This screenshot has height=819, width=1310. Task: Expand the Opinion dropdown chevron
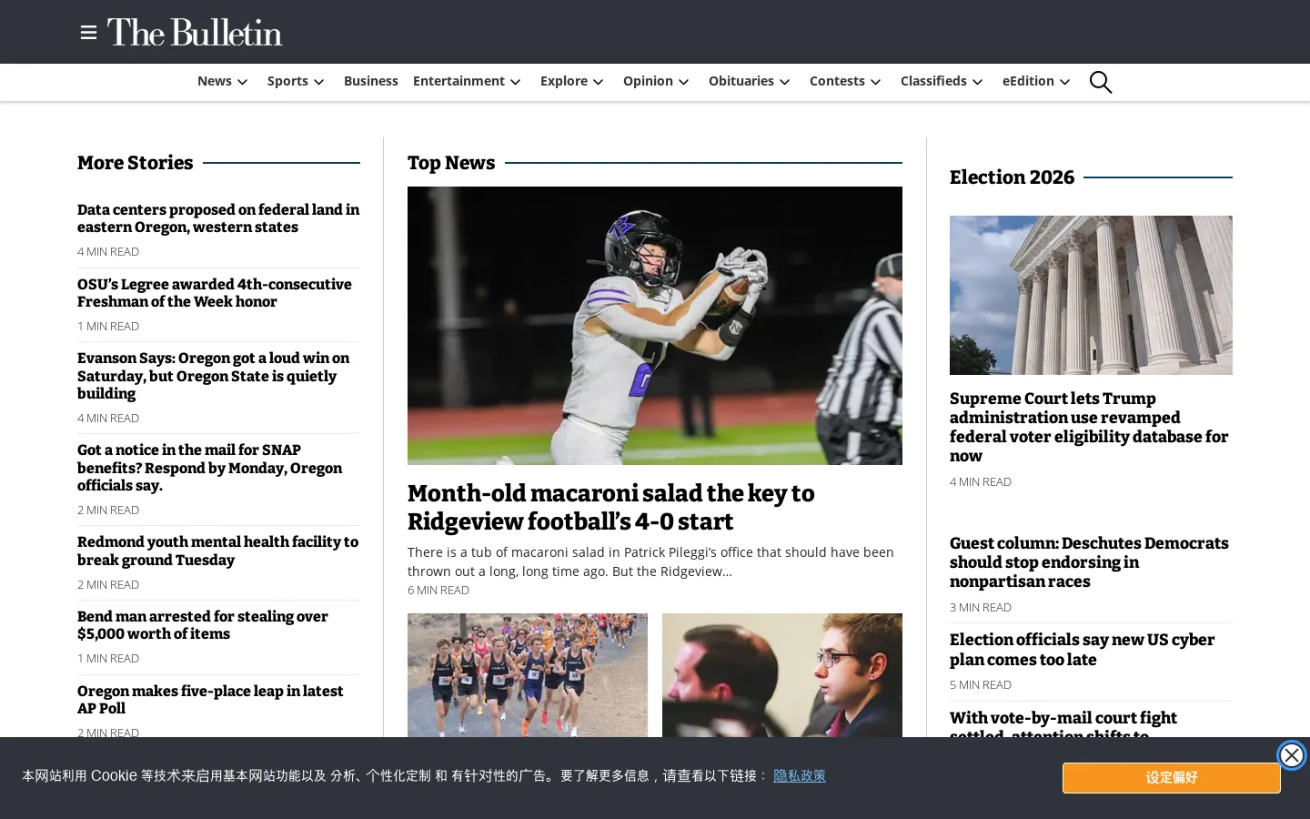tap(684, 82)
